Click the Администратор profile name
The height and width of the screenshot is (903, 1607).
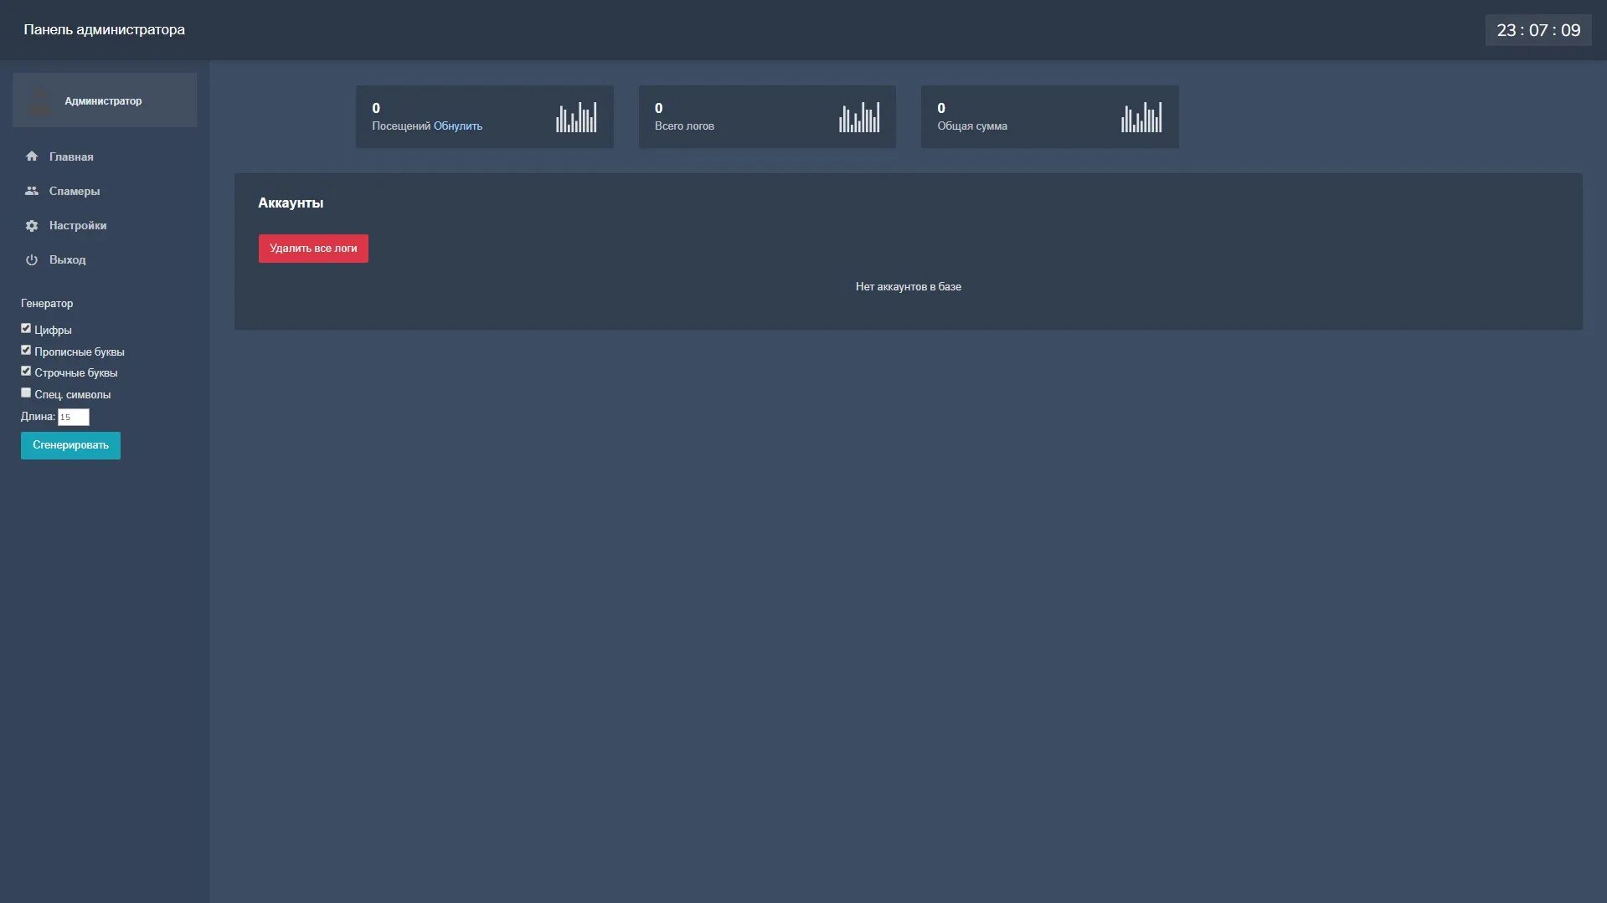(103, 101)
